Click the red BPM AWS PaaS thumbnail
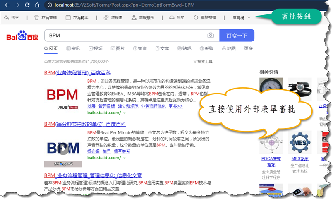Screen dimensions: 333x199 click(62, 98)
